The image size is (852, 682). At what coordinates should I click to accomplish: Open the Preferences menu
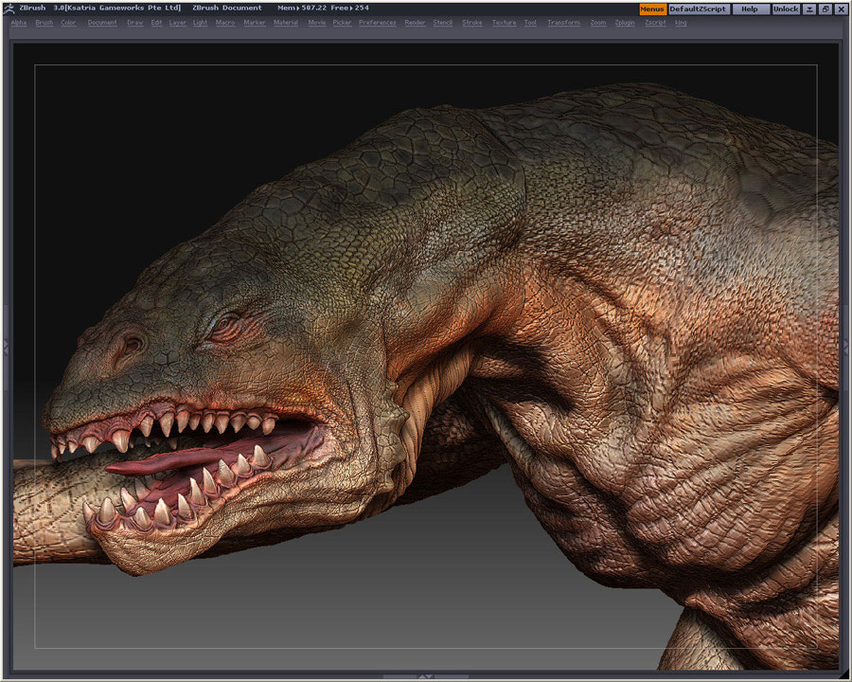[378, 23]
